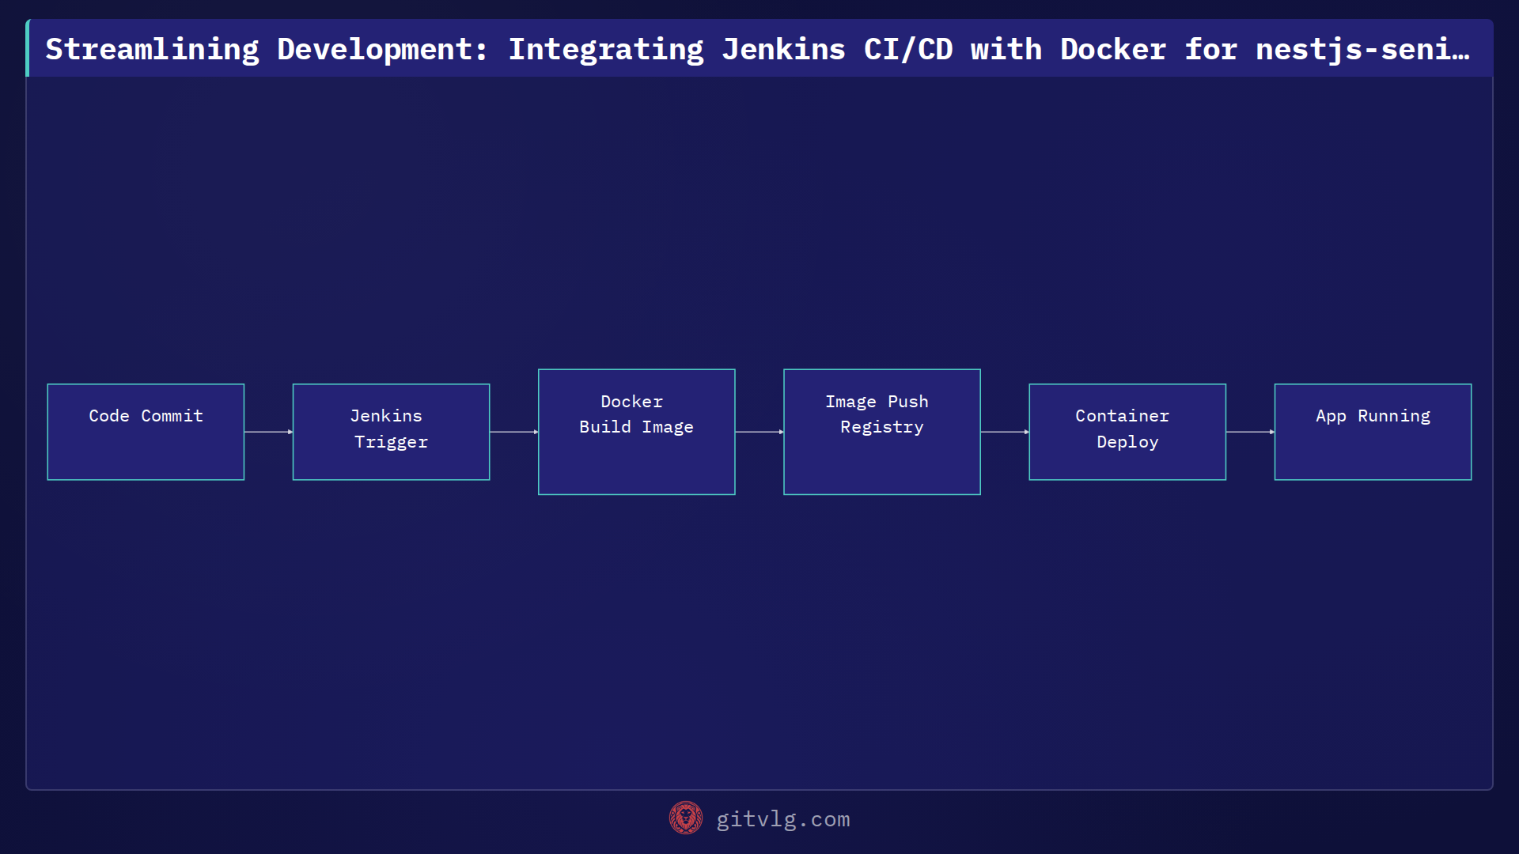Click the Code Commit box

(146, 432)
